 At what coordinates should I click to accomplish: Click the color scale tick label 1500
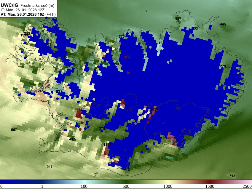(x=210, y=186)
